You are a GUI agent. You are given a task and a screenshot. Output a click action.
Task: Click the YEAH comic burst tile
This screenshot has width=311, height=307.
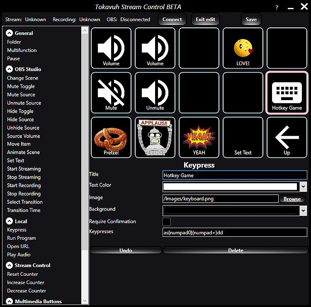(199, 137)
